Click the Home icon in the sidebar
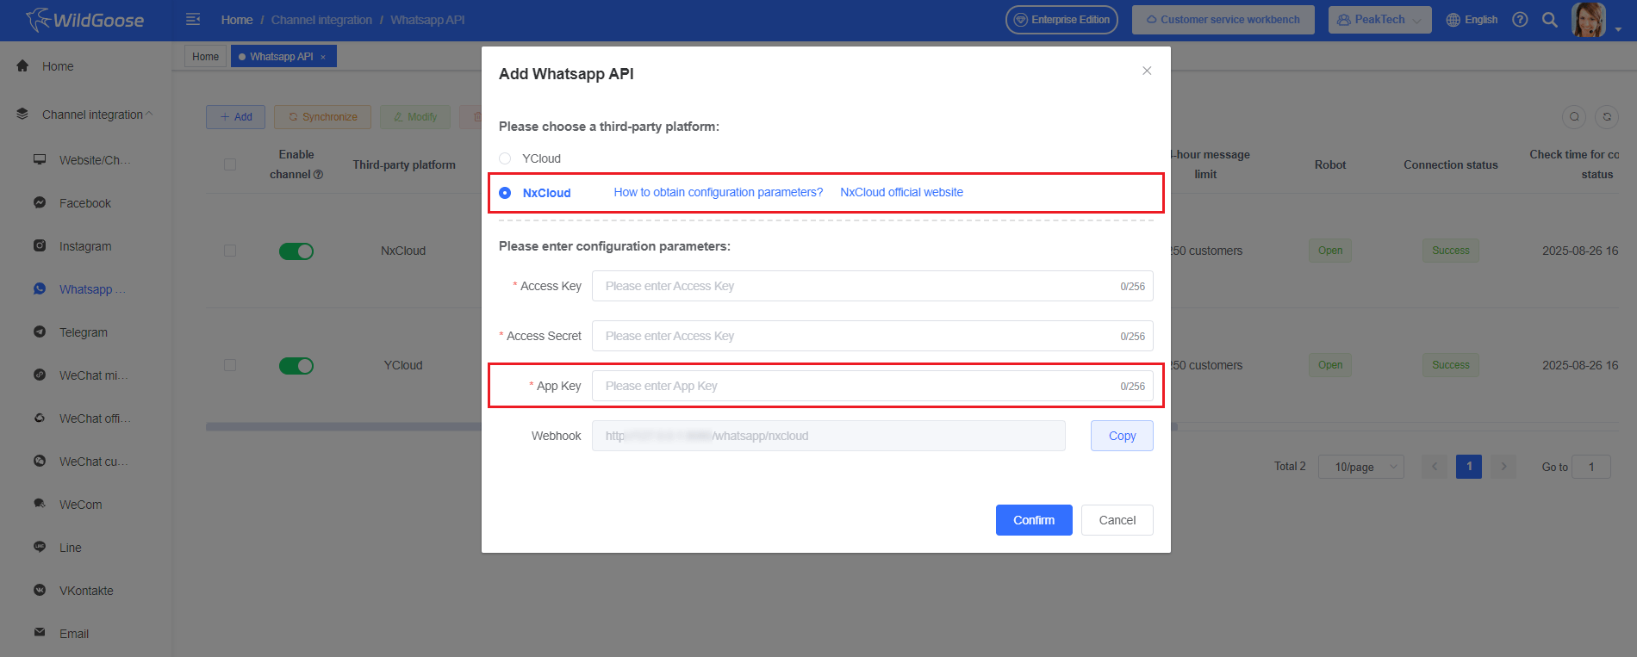The height and width of the screenshot is (657, 1637). click(x=22, y=65)
